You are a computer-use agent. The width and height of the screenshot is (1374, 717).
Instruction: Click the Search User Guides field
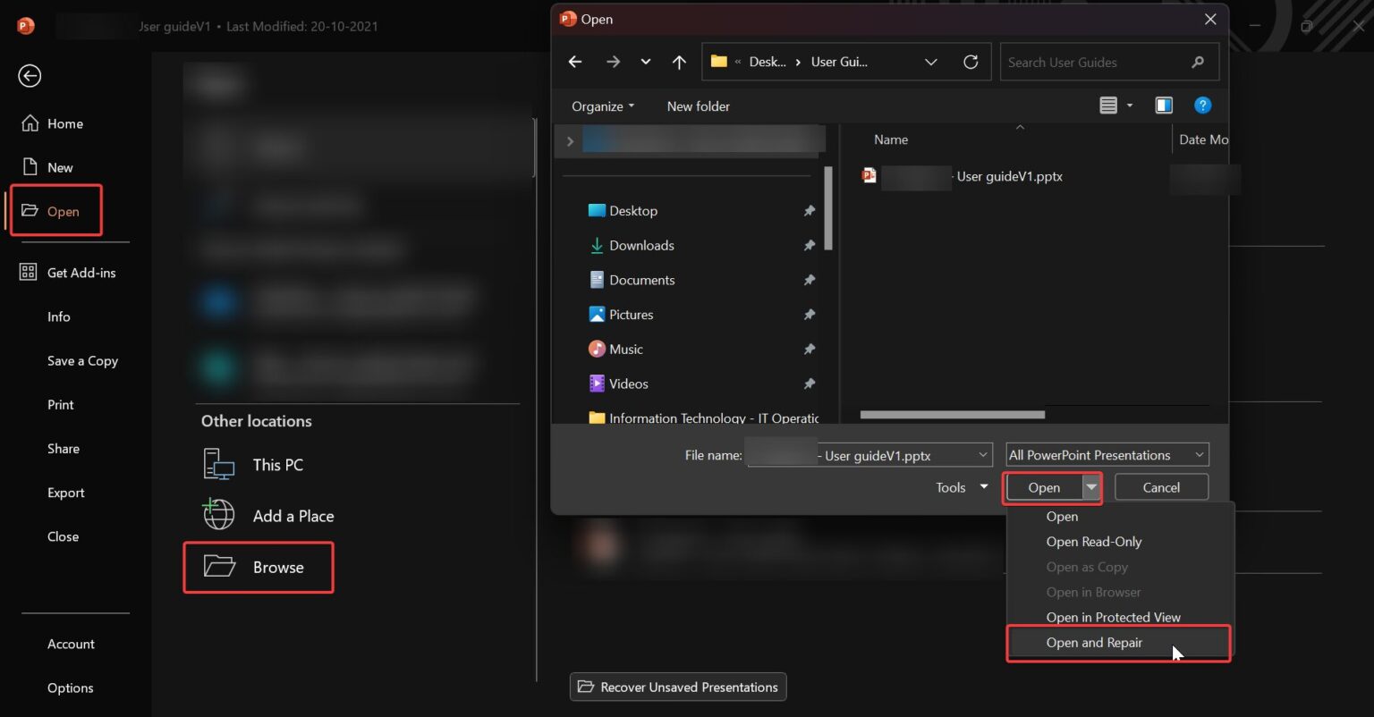tap(1109, 62)
